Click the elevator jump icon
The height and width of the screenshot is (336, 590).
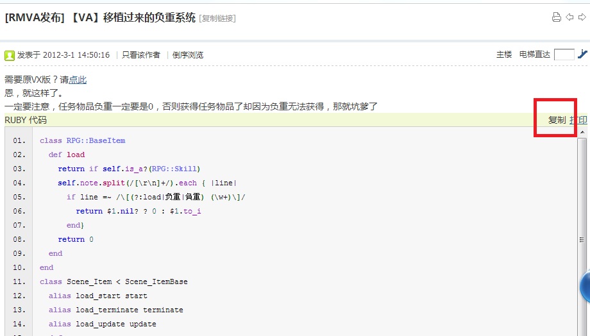(x=582, y=55)
